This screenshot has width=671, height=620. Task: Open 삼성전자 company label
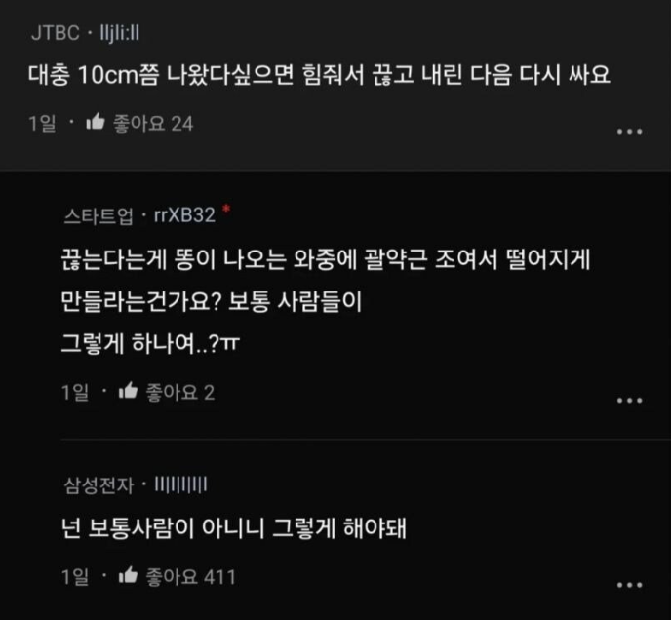(x=99, y=485)
